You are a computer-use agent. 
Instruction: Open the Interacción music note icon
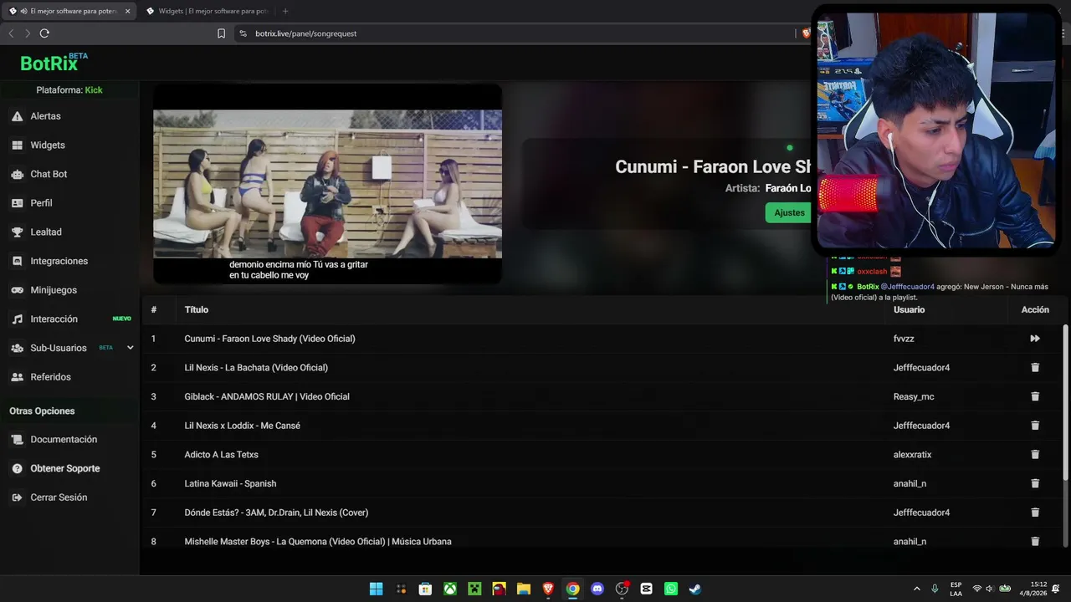pos(17,319)
